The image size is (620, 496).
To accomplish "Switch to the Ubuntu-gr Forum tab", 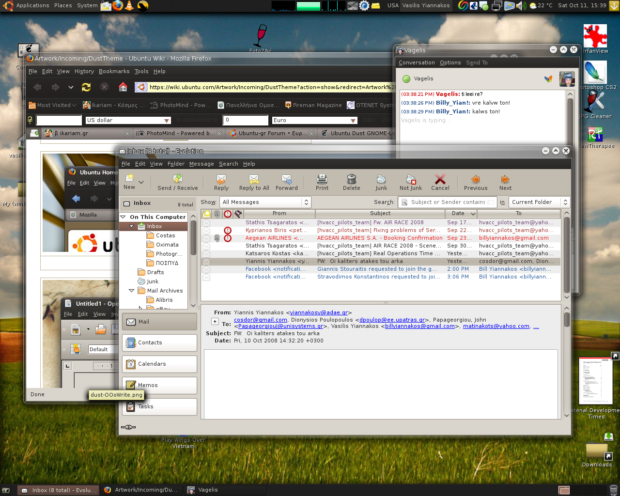I will click(271, 133).
